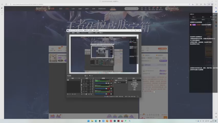Viewport: 218px width, 123px height.
Task: Click 停止推流 stop streaming button
Action: click(x=134, y=80)
